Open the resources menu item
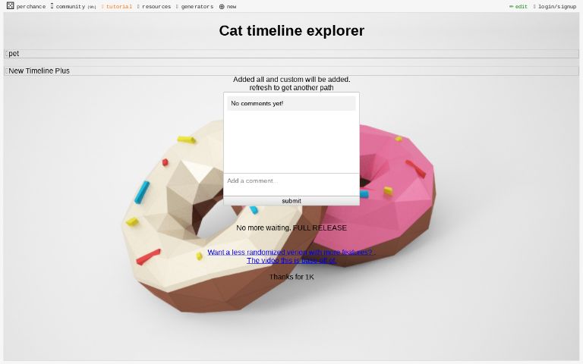 pos(154,6)
